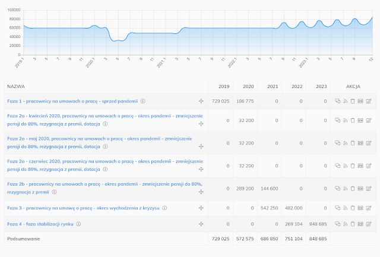Click the feed icon in the Faza 1 row
Viewport: 380px width, 257px height.
(346, 101)
